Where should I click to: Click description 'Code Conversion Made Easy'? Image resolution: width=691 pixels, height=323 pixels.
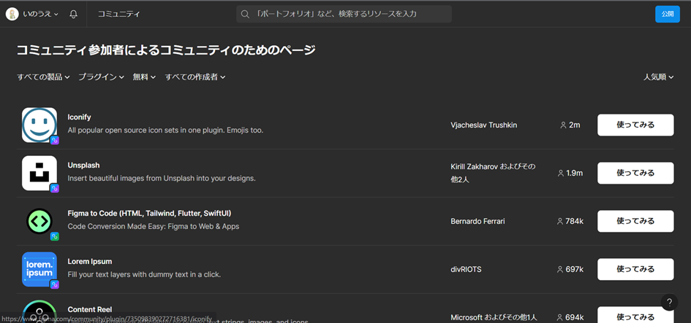tap(154, 226)
